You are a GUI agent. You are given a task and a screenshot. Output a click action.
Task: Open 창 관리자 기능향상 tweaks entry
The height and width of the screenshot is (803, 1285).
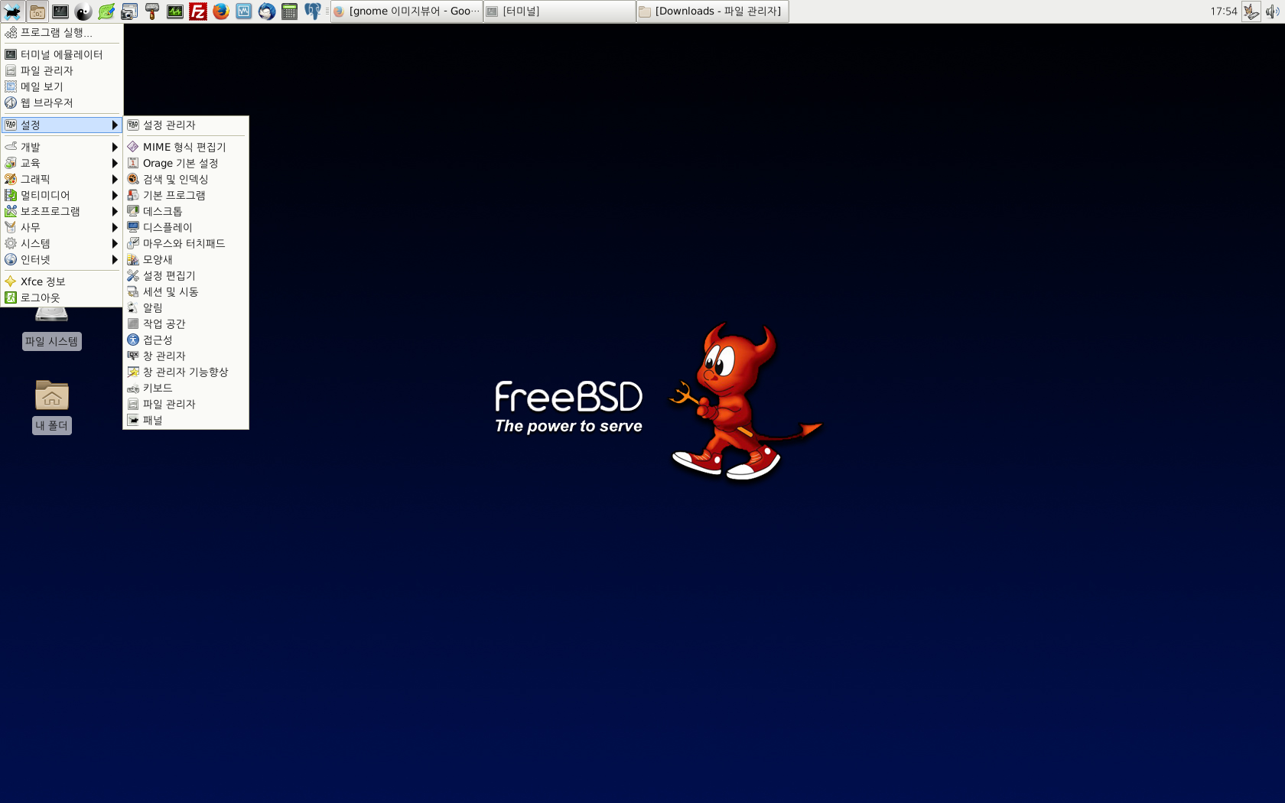[186, 372]
